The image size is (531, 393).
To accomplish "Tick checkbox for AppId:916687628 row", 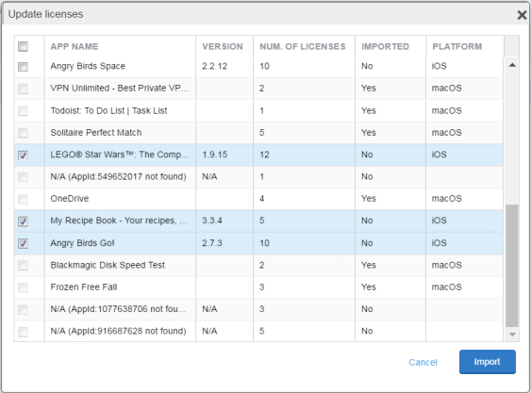I will click(23, 332).
